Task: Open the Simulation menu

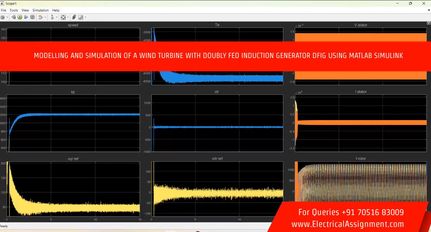Action: (41, 10)
